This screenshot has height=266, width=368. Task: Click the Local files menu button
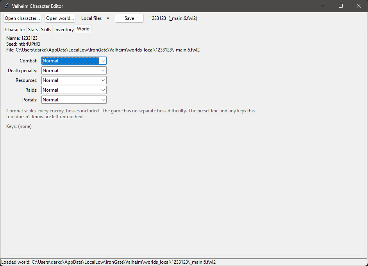click(x=95, y=18)
